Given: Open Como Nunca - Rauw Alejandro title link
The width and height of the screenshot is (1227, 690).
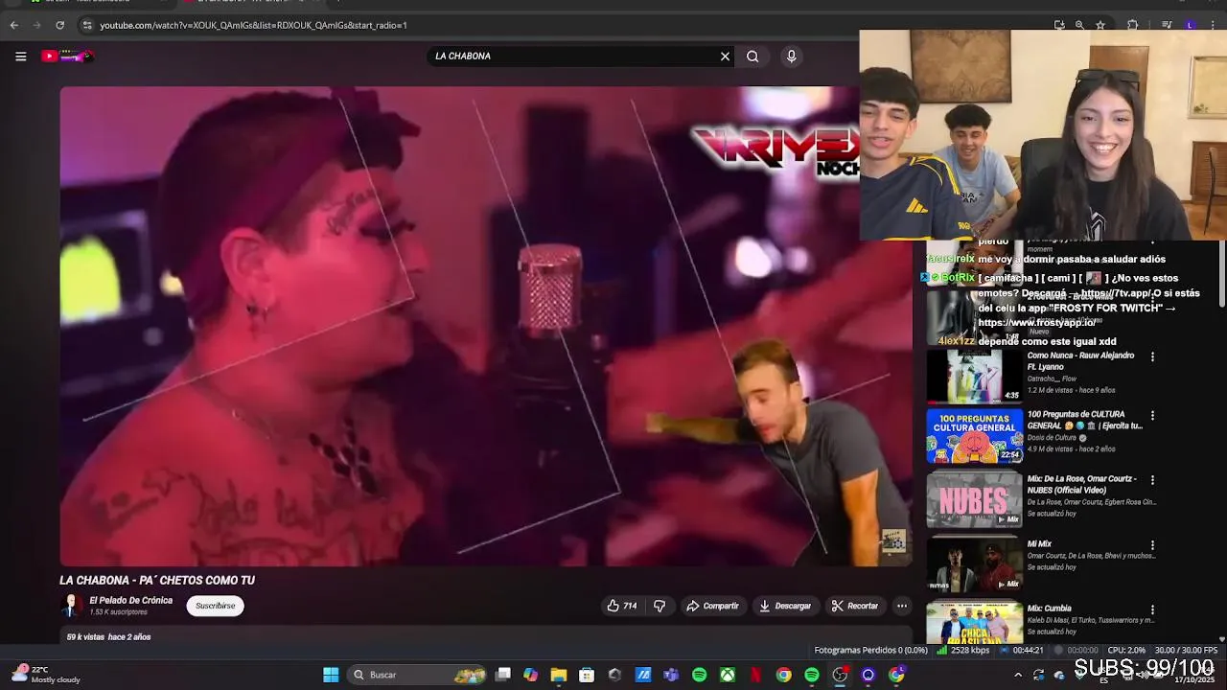Looking at the screenshot, I should coord(1080,360).
